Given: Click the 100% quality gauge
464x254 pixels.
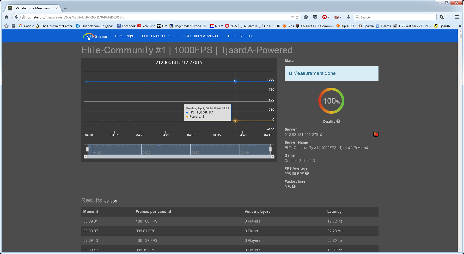Looking at the screenshot, I should coord(331,101).
